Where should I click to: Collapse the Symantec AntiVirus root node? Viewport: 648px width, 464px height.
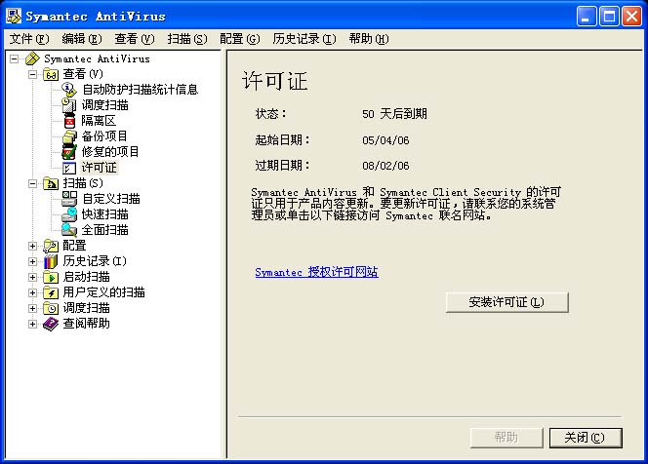coord(15,59)
